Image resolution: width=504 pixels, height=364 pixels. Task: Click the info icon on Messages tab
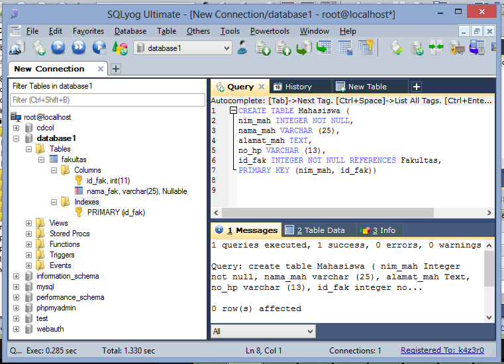click(x=219, y=230)
